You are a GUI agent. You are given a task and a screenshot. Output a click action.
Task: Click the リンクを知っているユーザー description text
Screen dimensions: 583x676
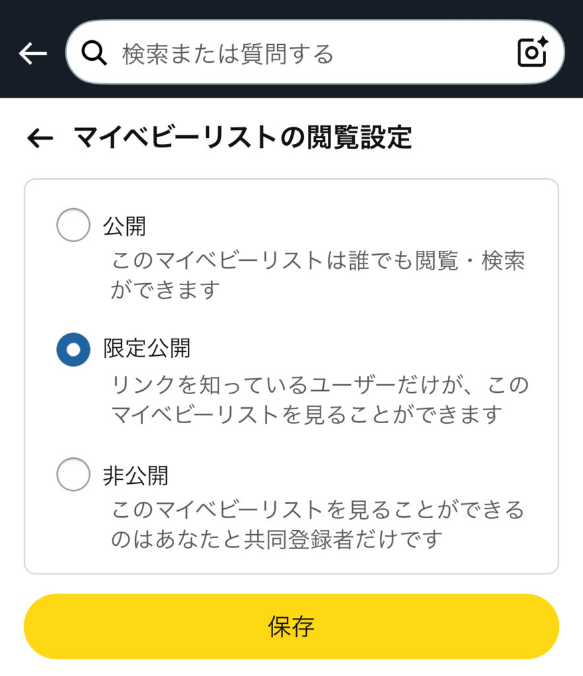253,385
